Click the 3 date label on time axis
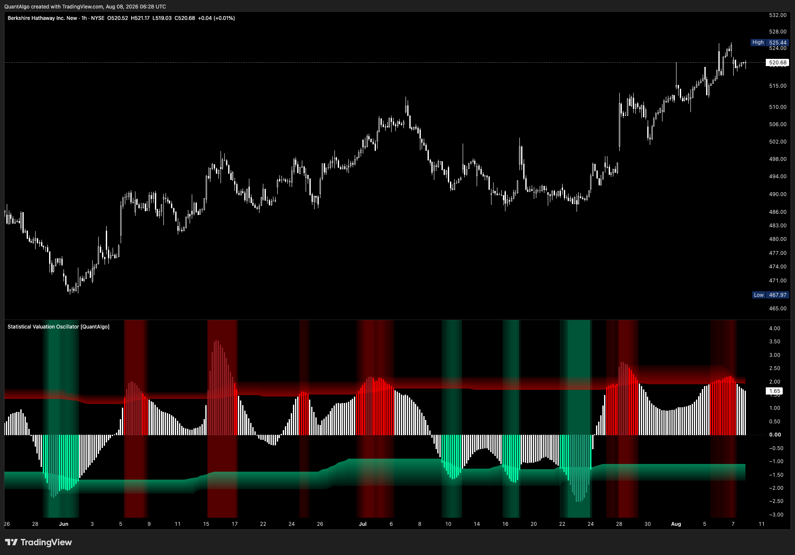The image size is (795, 555). (92, 524)
